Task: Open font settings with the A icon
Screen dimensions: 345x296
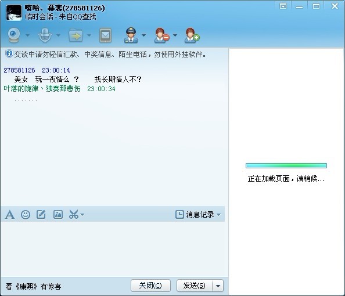Action: pyautogui.click(x=10, y=215)
